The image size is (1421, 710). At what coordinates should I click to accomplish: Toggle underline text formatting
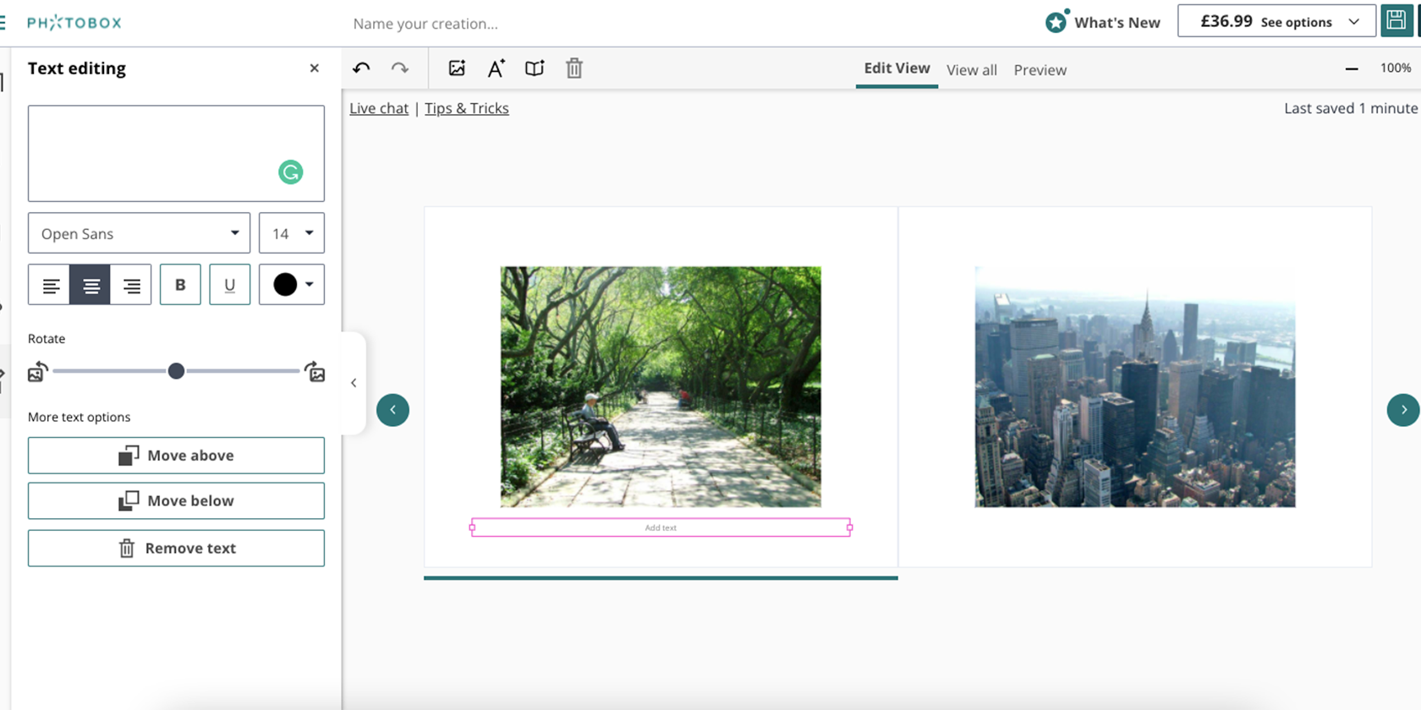[229, 285]
